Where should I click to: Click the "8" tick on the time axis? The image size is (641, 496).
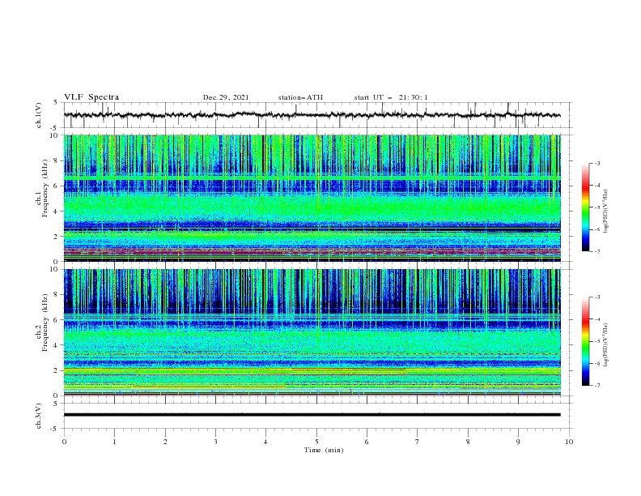click(x=468, y=442)
